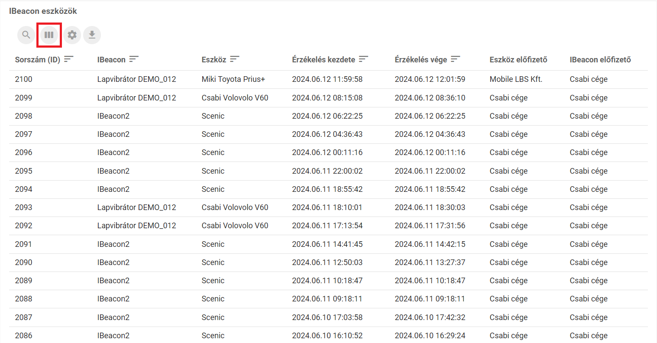Sort by IBeacon column sort icon
This screenshot has width=657, height=343.
coord(134,59)
